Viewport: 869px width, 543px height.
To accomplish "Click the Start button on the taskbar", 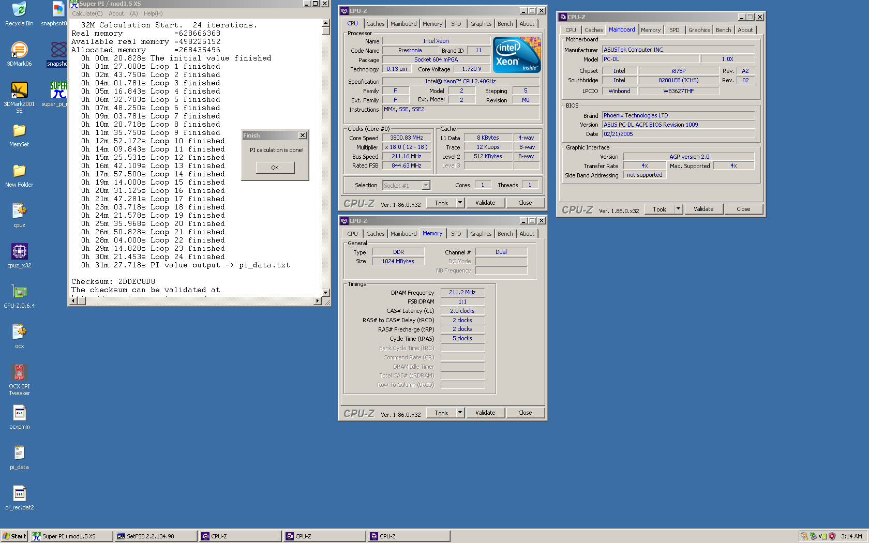I will tap(14, 536).
